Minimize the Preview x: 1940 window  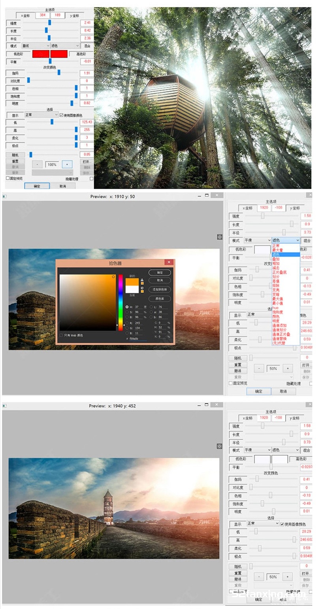pos(199,405)
